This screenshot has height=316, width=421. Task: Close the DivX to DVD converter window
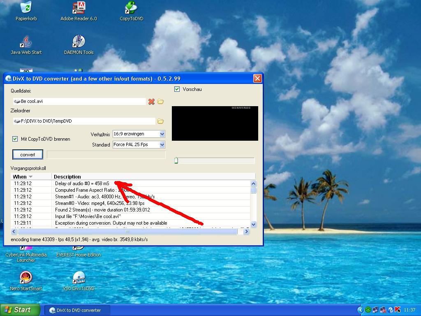coord(257,79)
